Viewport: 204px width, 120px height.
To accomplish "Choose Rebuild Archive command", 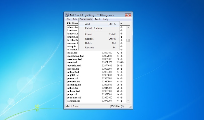I will pyautogui.click(x=99, y=28).
